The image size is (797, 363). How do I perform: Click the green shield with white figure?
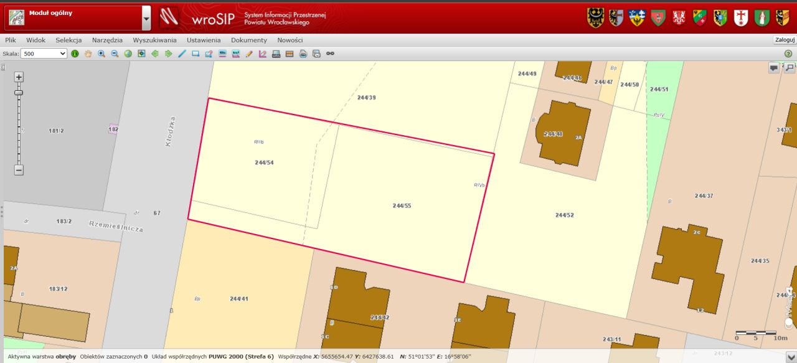pos(762,17)
